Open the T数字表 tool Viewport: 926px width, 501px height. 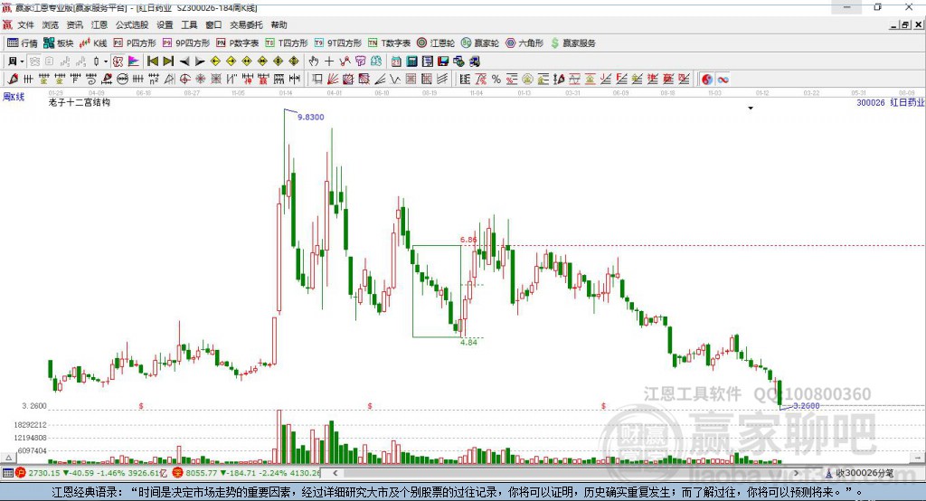(x=389, y=43)
